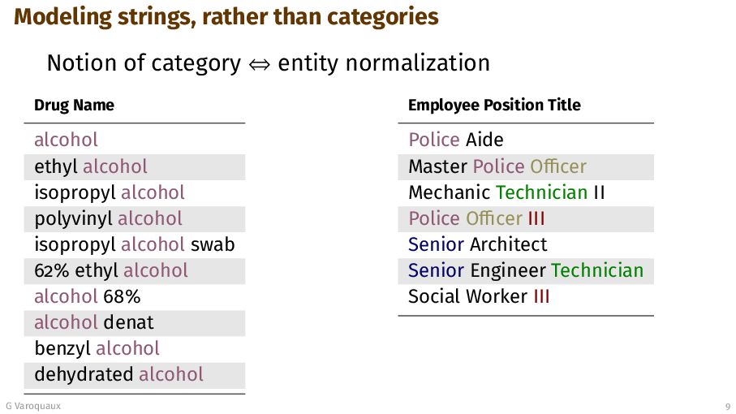Image resolution: width=736 pixels, height=414 pixels.
Task: Click the 'isopropyl alcohol swab' entry
Action: click(x=135, y=244)
